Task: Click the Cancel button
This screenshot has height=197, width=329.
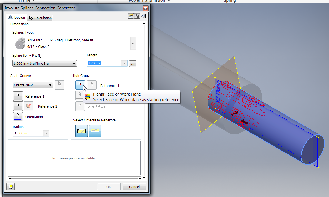Action: click(134, 187)
